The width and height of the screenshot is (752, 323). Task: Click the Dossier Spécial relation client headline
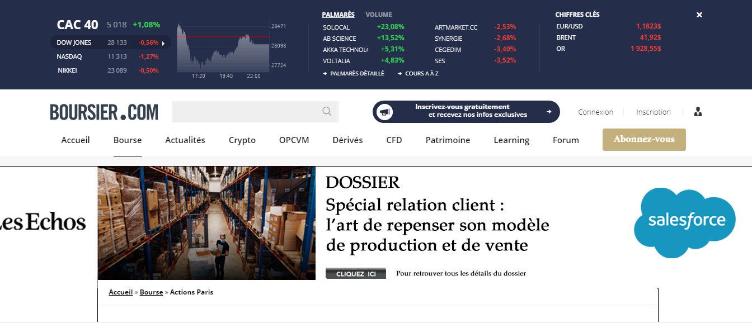pos(437,214)
